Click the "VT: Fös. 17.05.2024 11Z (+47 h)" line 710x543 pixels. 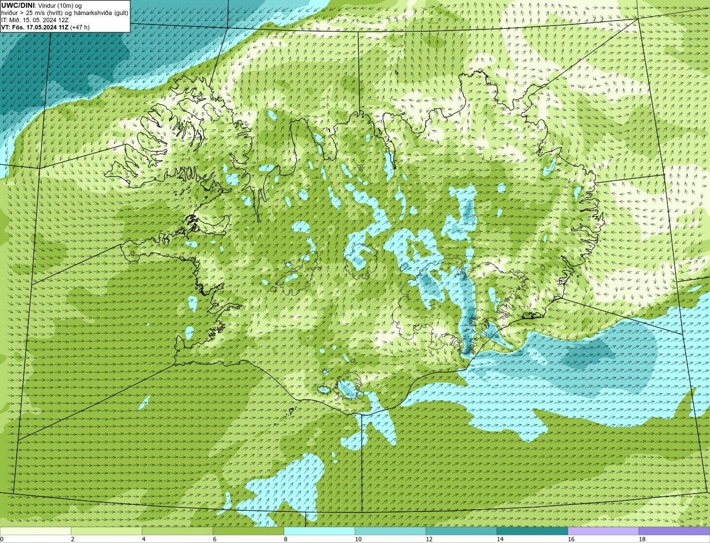[45, 27]
